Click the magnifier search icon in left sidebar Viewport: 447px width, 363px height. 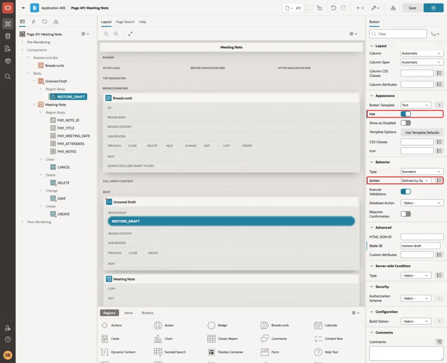click(x=8, y=77)
